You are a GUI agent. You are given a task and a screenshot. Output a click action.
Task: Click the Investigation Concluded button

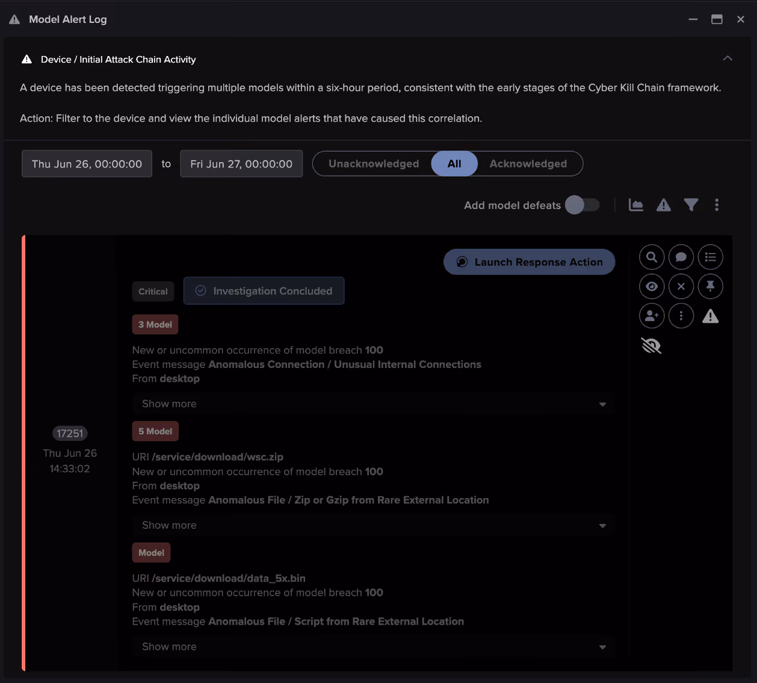(x=264, y=290)
